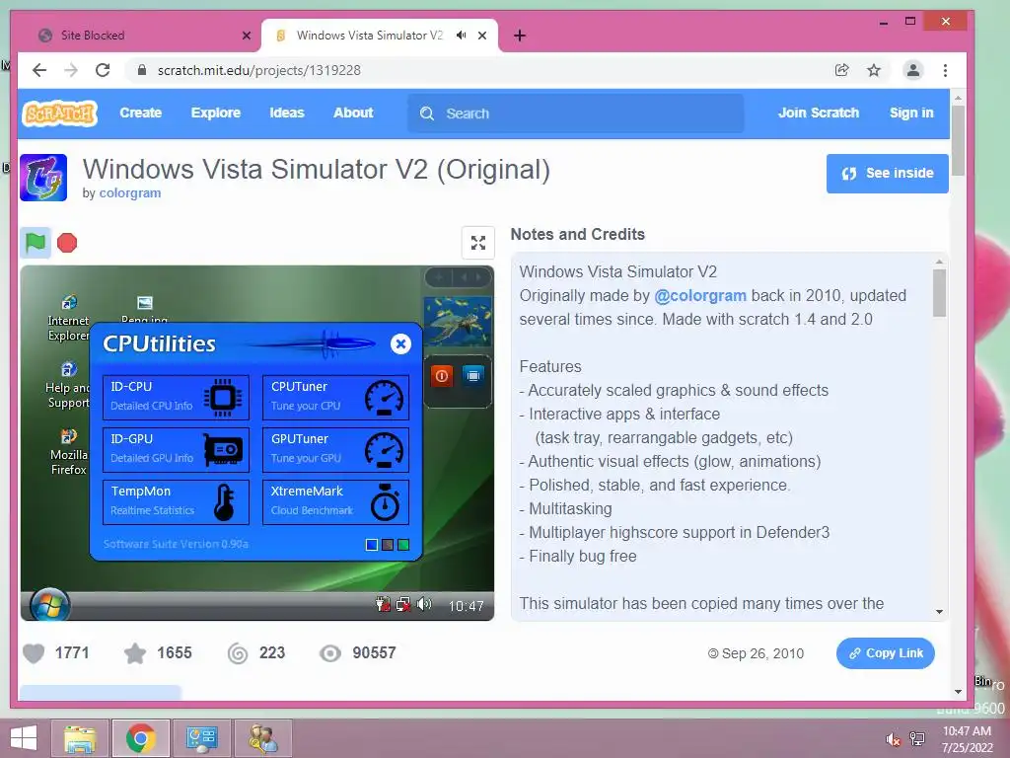Viewport: 1010px width, 758px height.
Task: Click the See inside button
Action: (887, 174)
